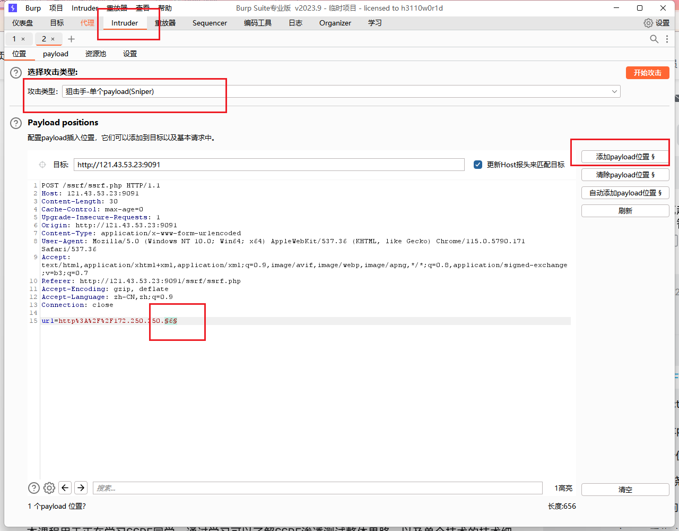Open search settings gear icon below the editor
This screenshot has height=531, width=679.
[49, 488]
